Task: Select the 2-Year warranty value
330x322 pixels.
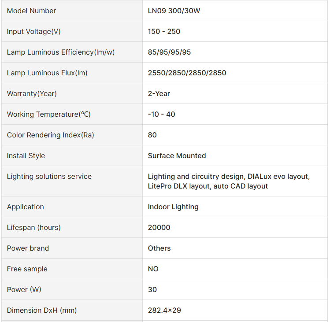Action: 159,93
